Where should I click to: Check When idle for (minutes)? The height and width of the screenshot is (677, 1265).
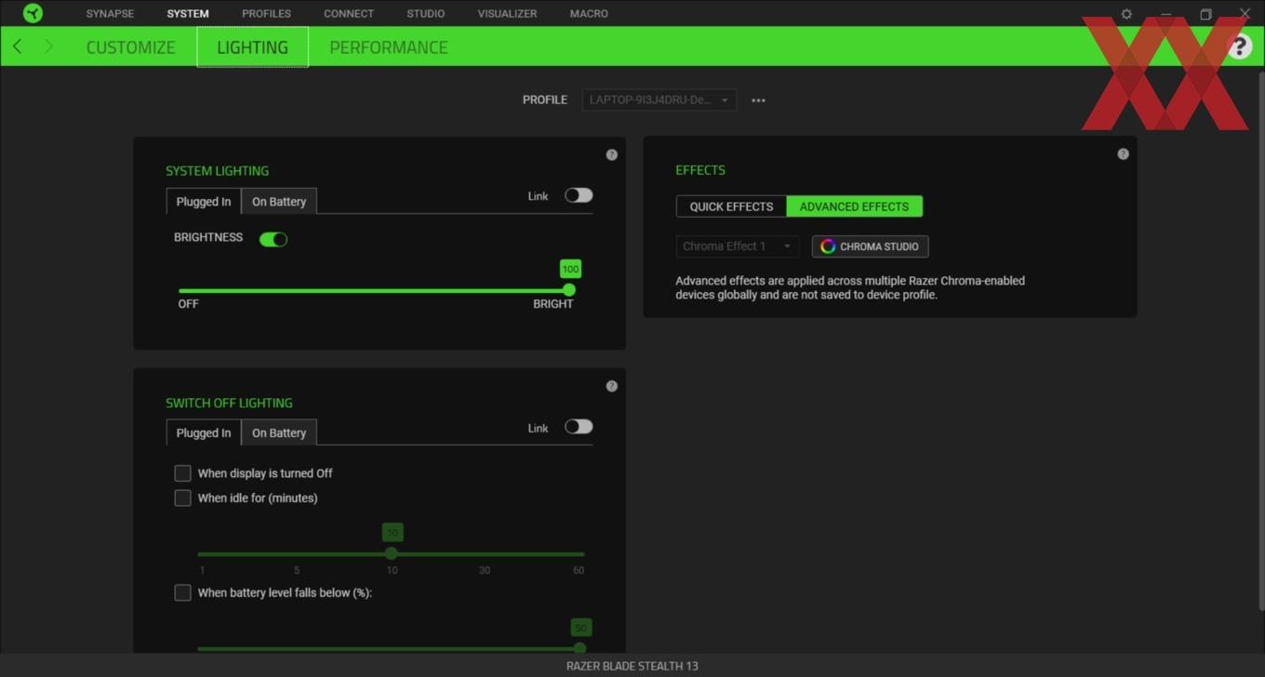click(x=182, y=498)
